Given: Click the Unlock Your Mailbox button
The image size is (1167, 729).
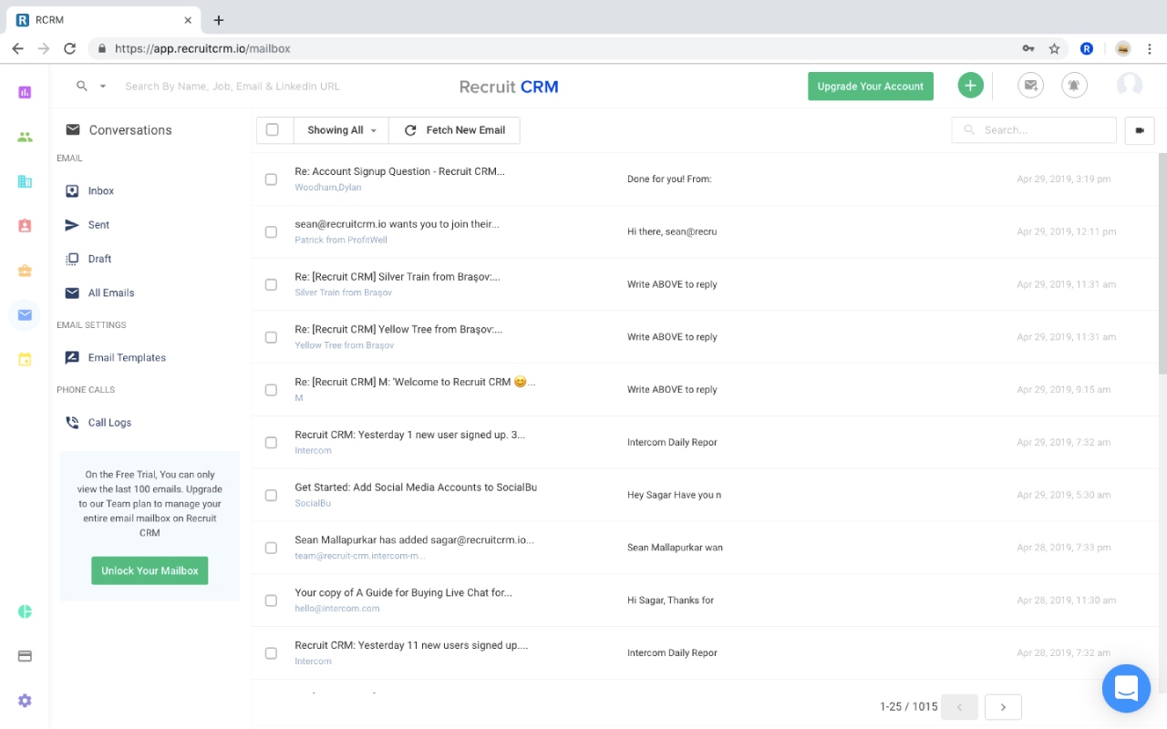Looking at the screenshot, I should coord(150,570).
